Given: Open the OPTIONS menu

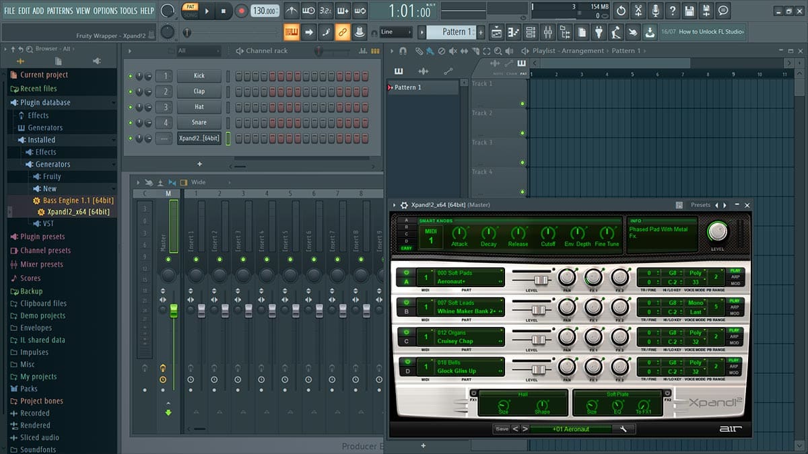Looking at the screenshot, I should pos(105,11).
